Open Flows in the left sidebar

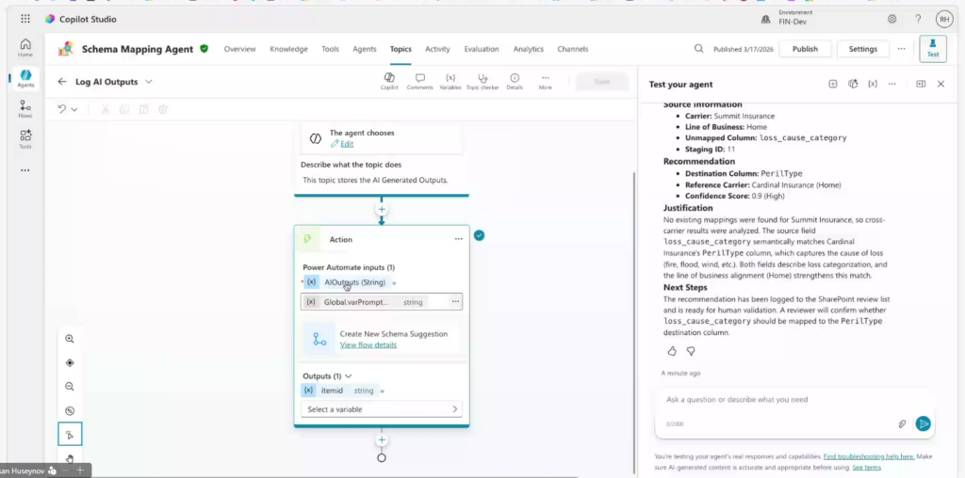pyautogui.click(x=25, y=111)
